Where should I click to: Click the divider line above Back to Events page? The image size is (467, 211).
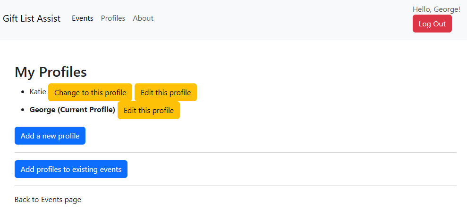(236, 186)
